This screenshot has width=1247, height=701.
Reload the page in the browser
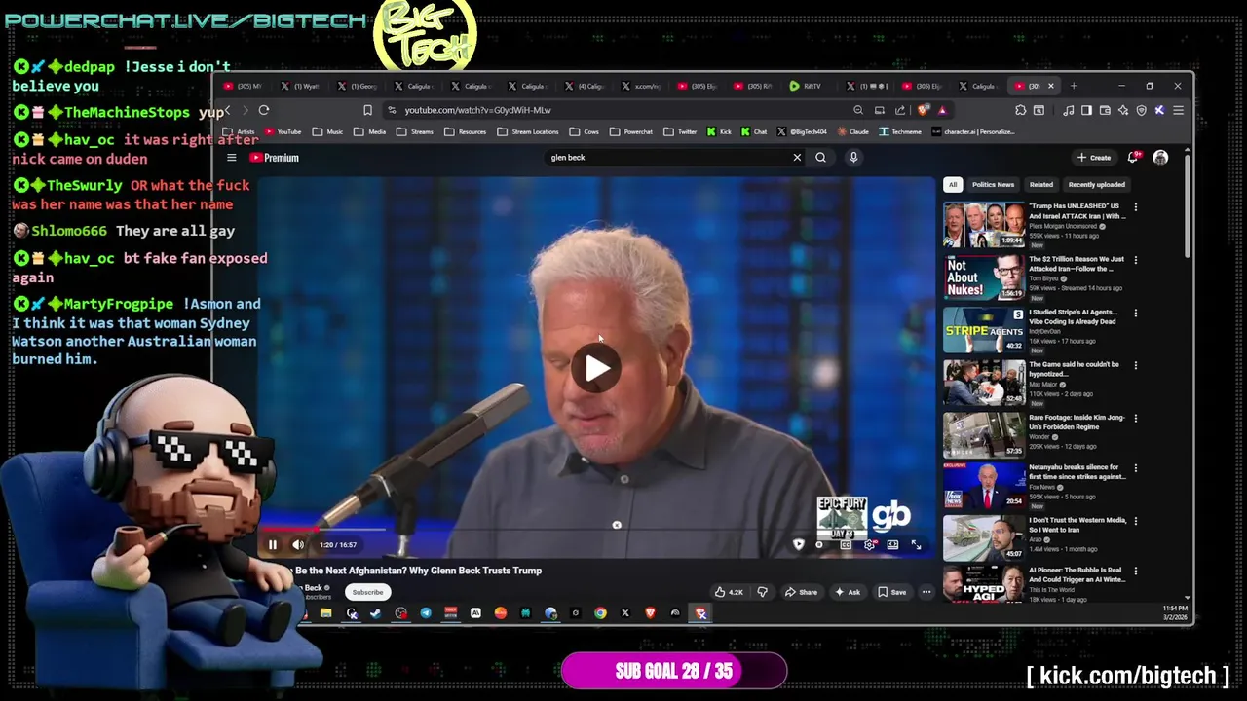[x=264, y=110]
